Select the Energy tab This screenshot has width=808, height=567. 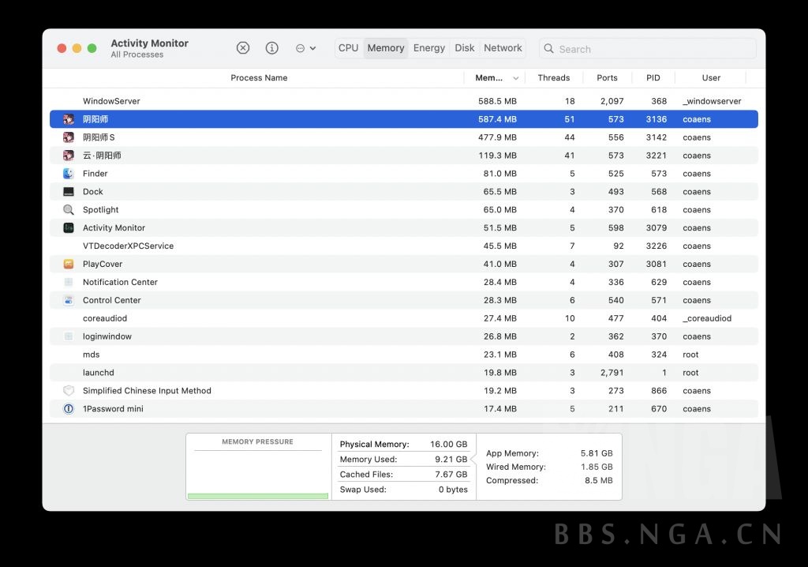click(428, 48)
